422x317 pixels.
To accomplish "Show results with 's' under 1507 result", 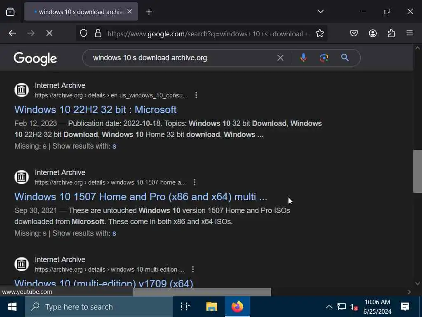I will 114,233.
